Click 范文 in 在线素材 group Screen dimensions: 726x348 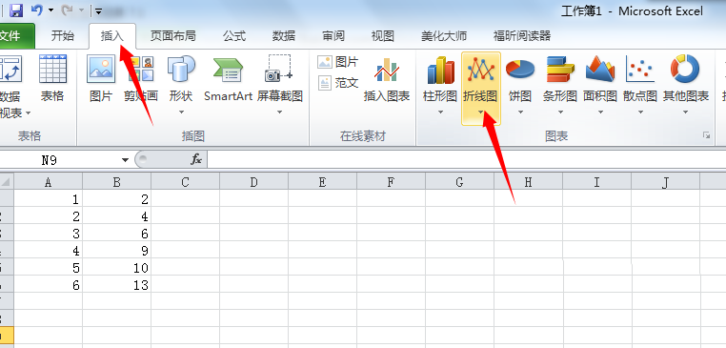pyautogui.click(x=338, y=83)
